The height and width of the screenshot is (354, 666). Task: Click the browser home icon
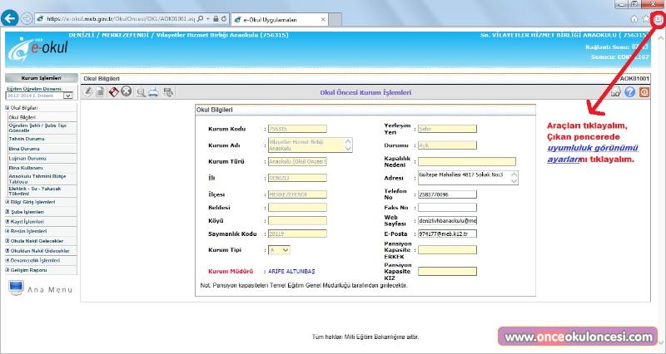tap(634, 17)
